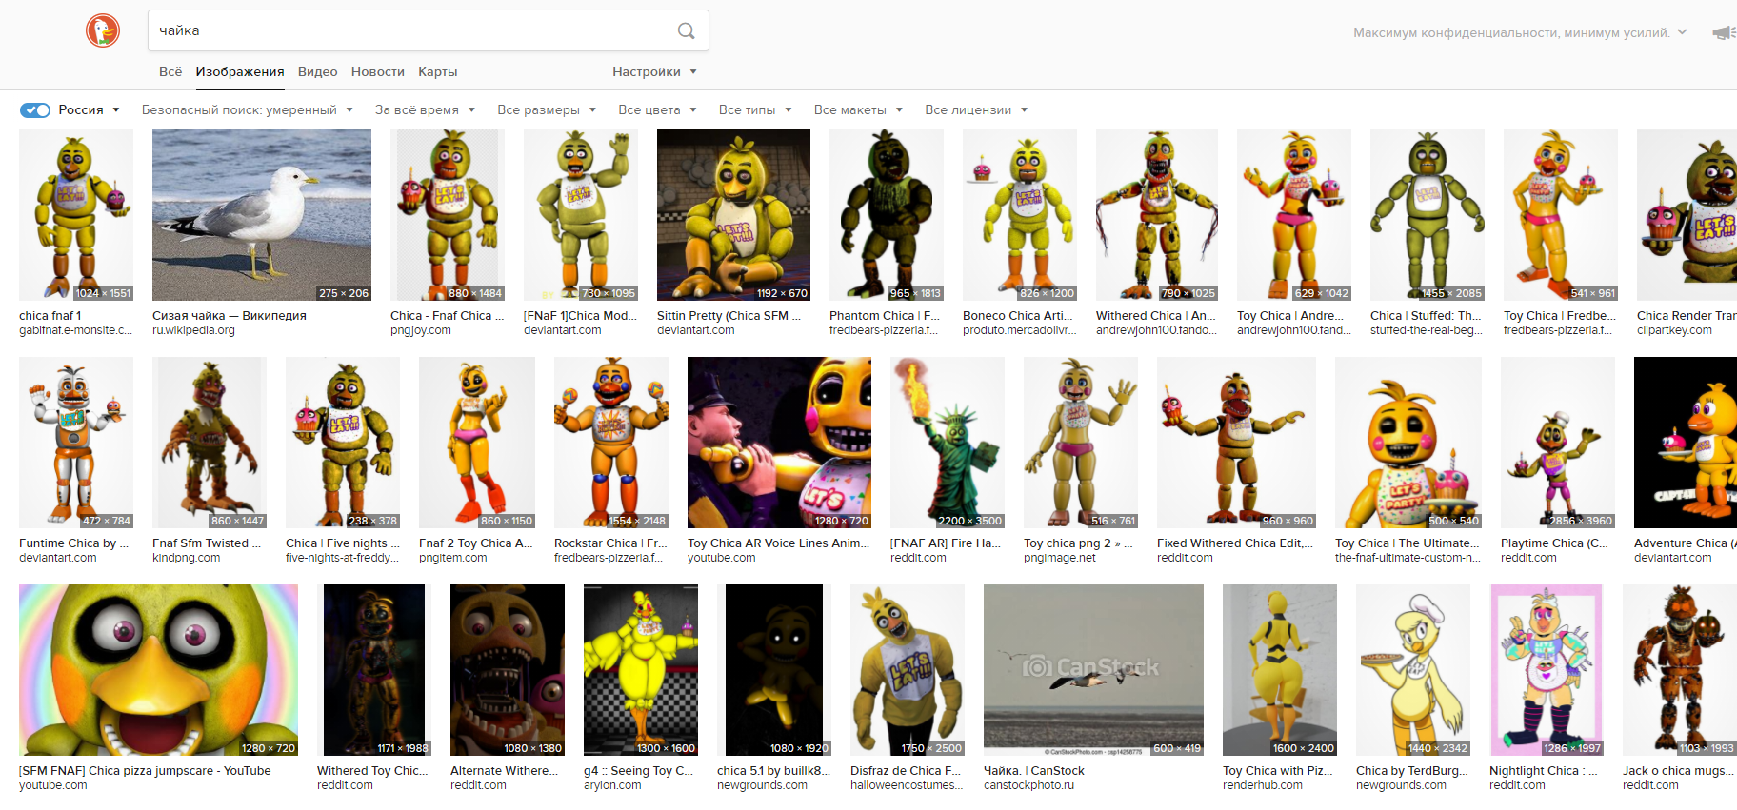Open the Funtime Chica thumbnail
Image resolution: width=1737 pixels, height=810 pixels.
76,443
